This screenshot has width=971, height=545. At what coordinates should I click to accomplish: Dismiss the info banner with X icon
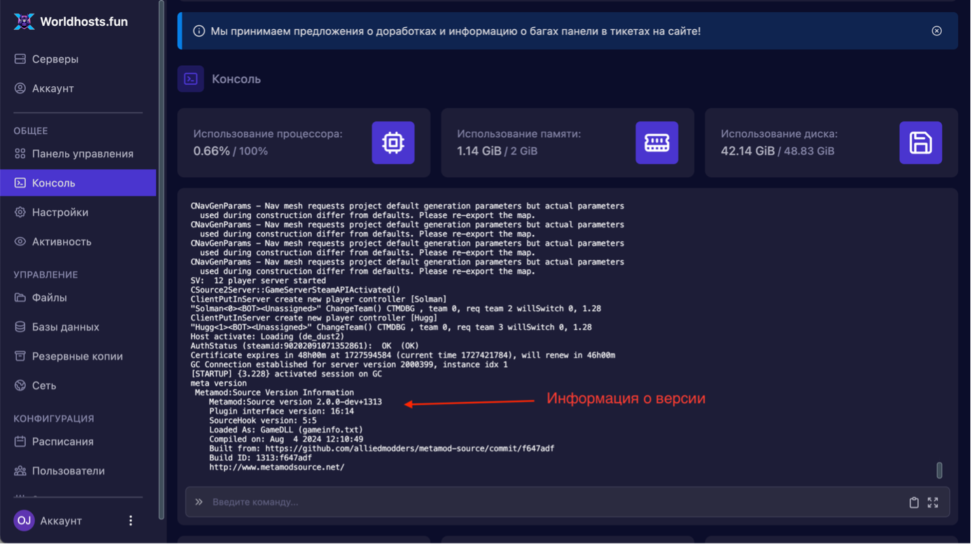[x=936, y=31]
